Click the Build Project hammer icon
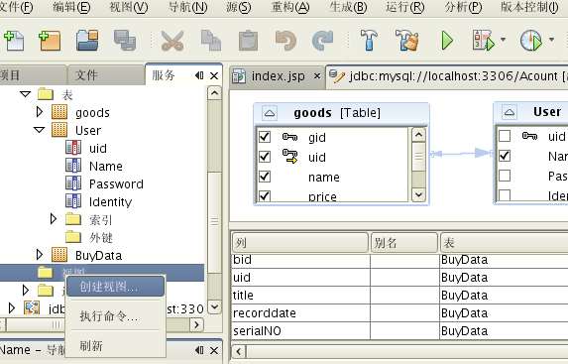The width and height of the screenshot is (568, 364). point(369,41)
